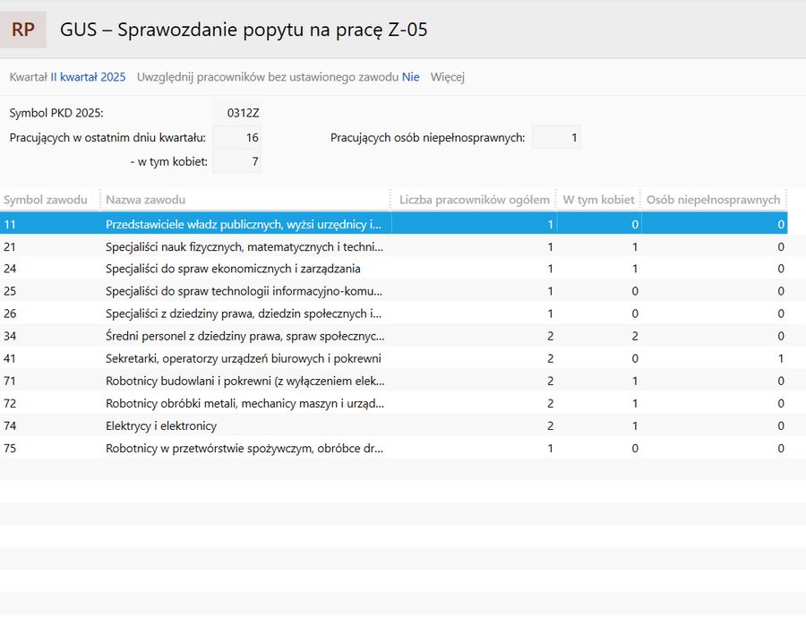The width and height of the screenshot is (806, 627).
Task: Select row 74 Elektrycy i elektronicy
Action: (x=161, y=425)
